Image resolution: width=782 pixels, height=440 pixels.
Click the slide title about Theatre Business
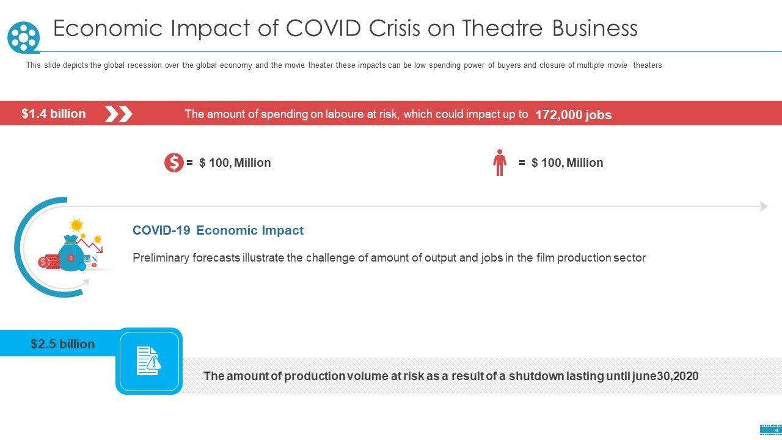pos(345,29)
